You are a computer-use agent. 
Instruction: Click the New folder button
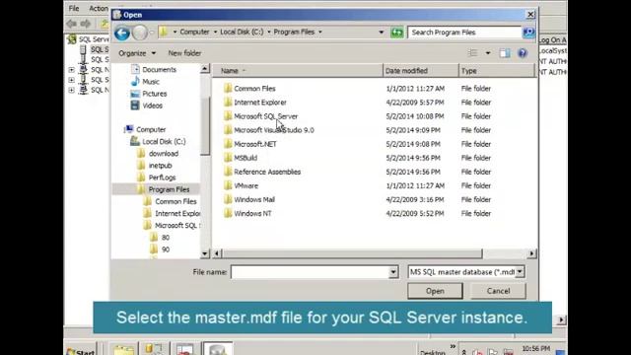184,53
